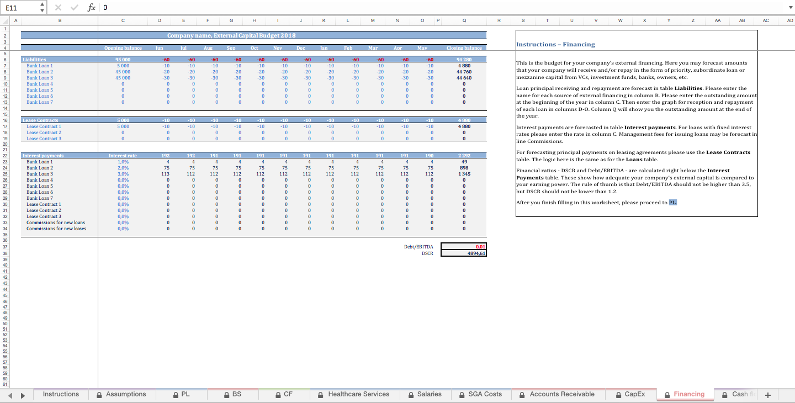795x403 pixels.
Task: Switch to the Instructions sheet tab
Action: [61, 394]
